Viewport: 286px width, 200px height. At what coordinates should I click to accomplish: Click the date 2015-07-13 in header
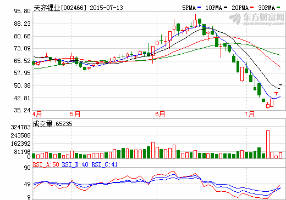pos(107,8)
